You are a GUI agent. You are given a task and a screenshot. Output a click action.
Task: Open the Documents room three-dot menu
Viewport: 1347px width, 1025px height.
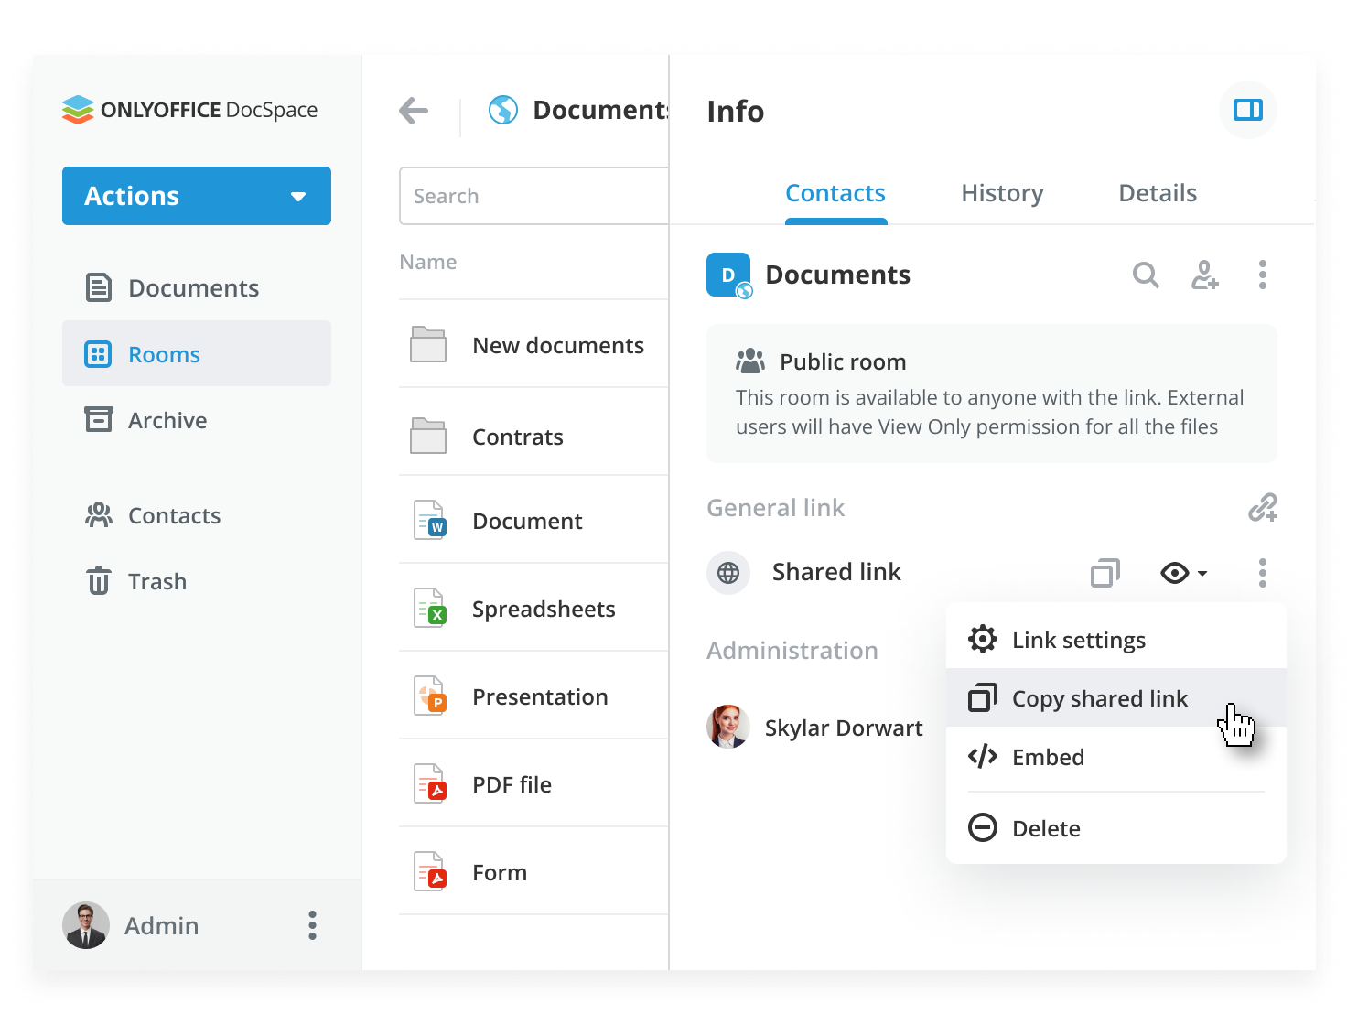click(1262, 275)
